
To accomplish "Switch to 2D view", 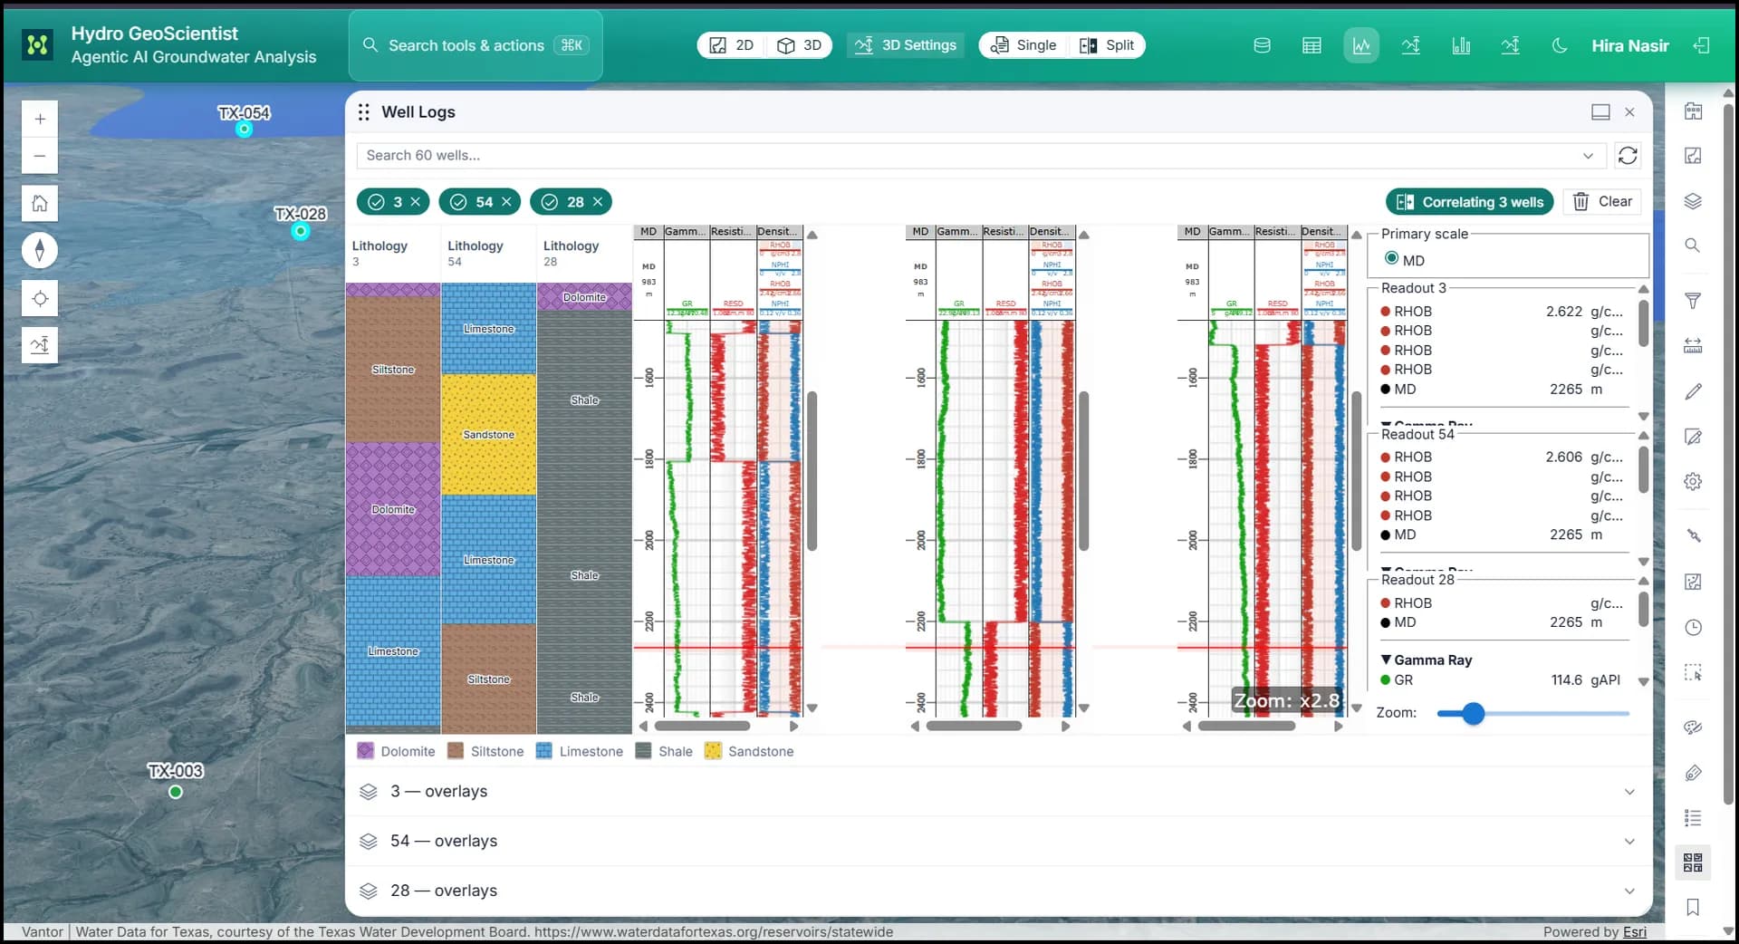I will [x=731, y=45].
